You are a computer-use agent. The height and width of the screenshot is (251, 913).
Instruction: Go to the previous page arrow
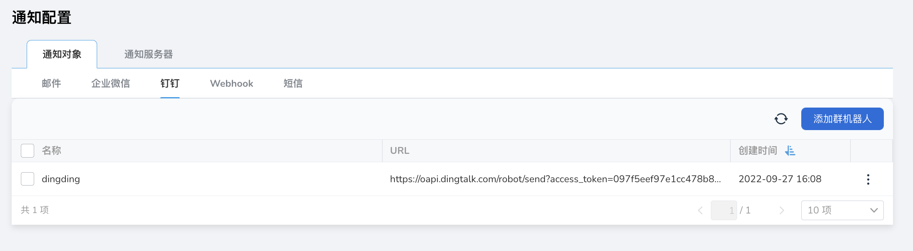coord(700,211)
